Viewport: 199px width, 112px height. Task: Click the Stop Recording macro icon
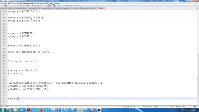tap(71, 6)
